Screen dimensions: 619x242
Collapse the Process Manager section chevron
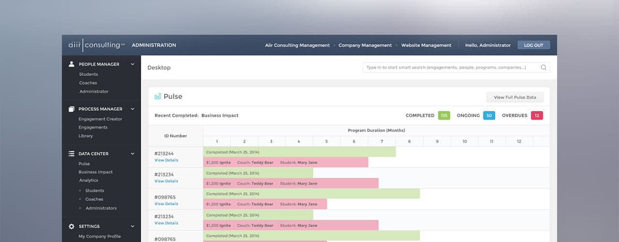(x=133, y=109)
